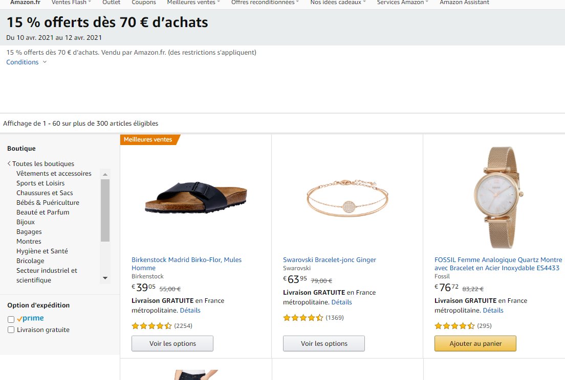
Task: Open the Ventes Flash dropdown menu
Action: [71, 3]
